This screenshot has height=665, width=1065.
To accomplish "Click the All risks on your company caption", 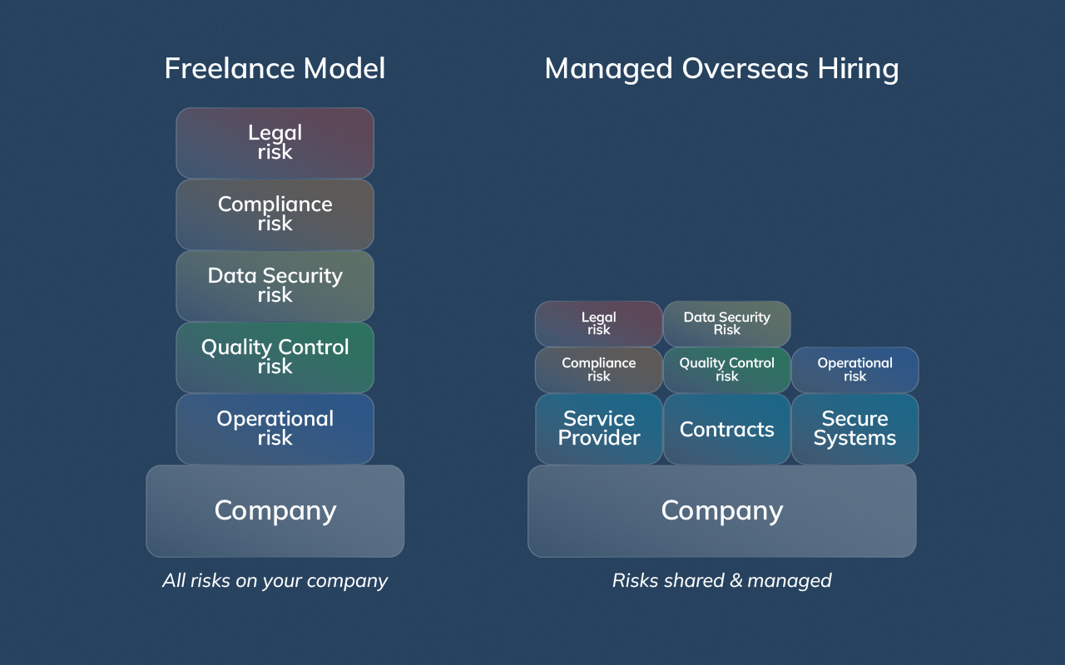I will (275, 580).
